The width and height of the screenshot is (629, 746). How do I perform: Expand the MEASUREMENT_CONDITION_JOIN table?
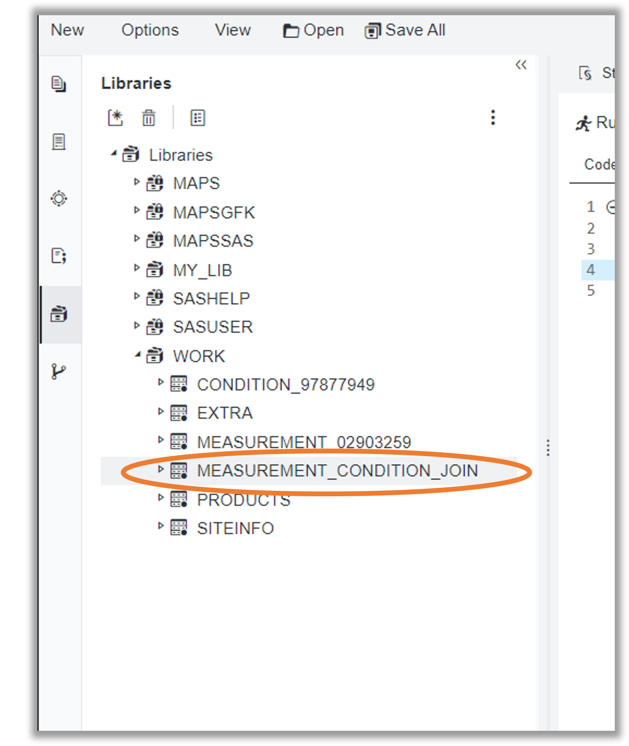click(161, 469)
